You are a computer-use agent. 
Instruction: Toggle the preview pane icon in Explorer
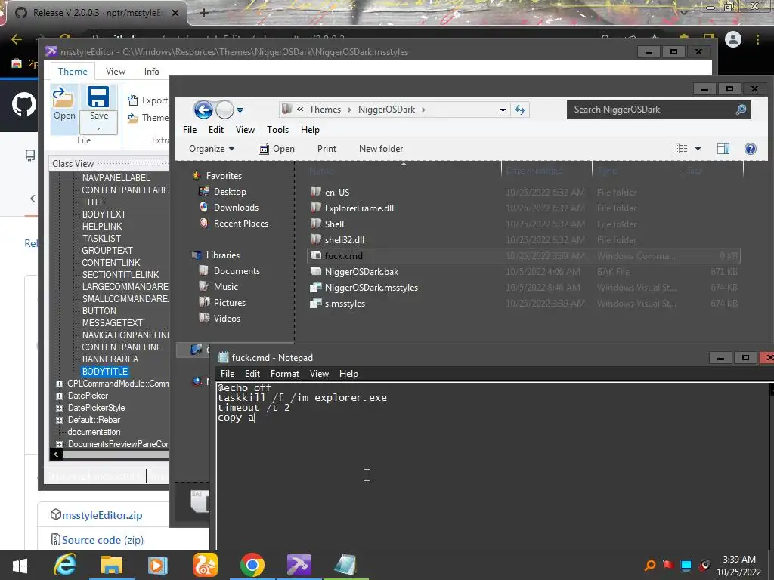[723, 149]
